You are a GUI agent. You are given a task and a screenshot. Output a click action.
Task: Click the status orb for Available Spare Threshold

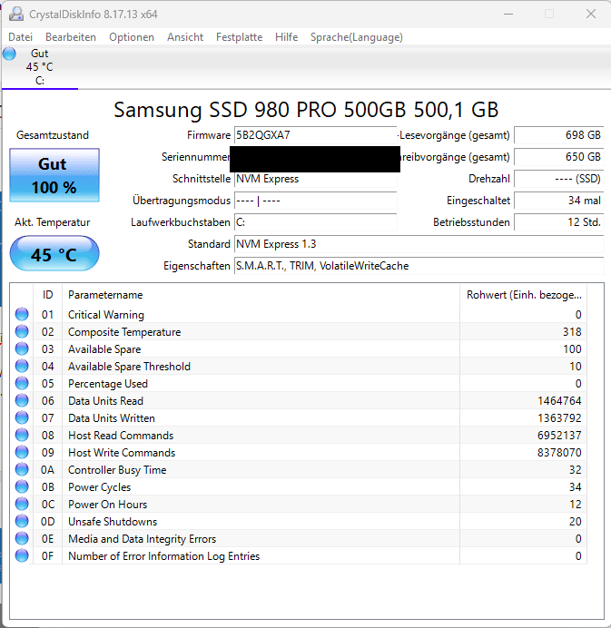tap(22, 366)
